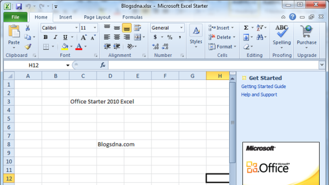Run Spelling check
The height and width of the screenshot is (185, 329).
click(281, 36)
